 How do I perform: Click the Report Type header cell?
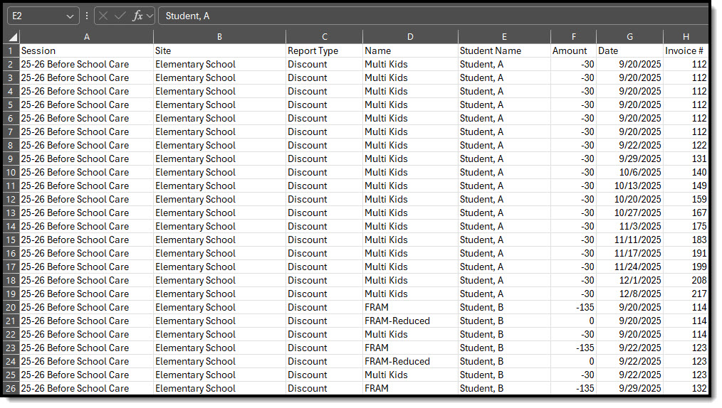(324, 50)
